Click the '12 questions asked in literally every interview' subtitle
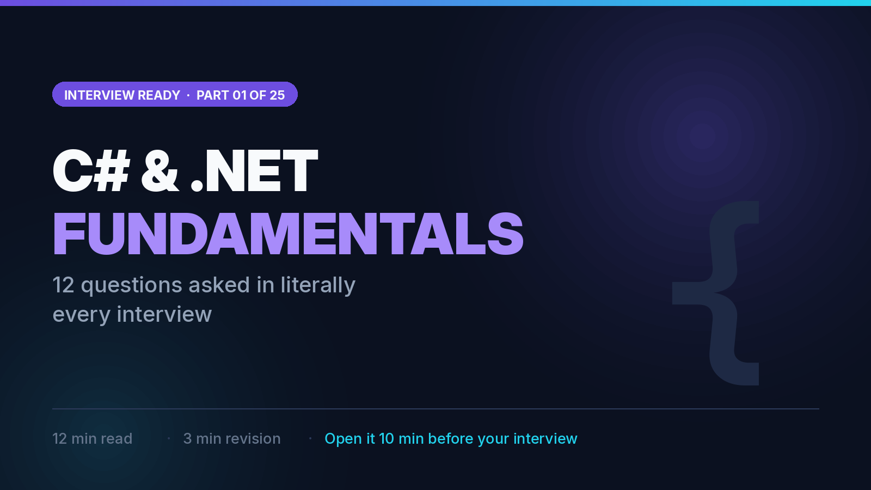The height and width of the screenshot is (490, 871). [204, 299]
